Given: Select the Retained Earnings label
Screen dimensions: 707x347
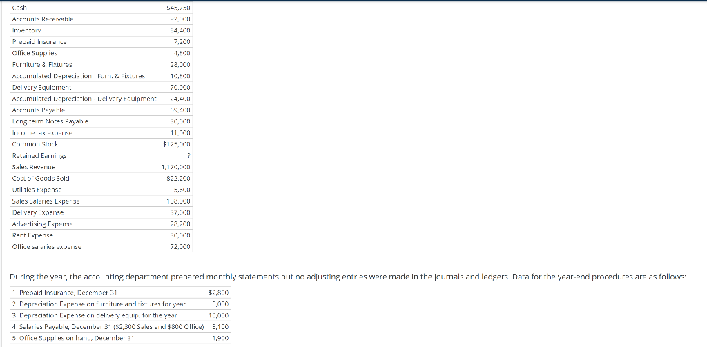Looking at the screenshot, I should click(39, 155).
